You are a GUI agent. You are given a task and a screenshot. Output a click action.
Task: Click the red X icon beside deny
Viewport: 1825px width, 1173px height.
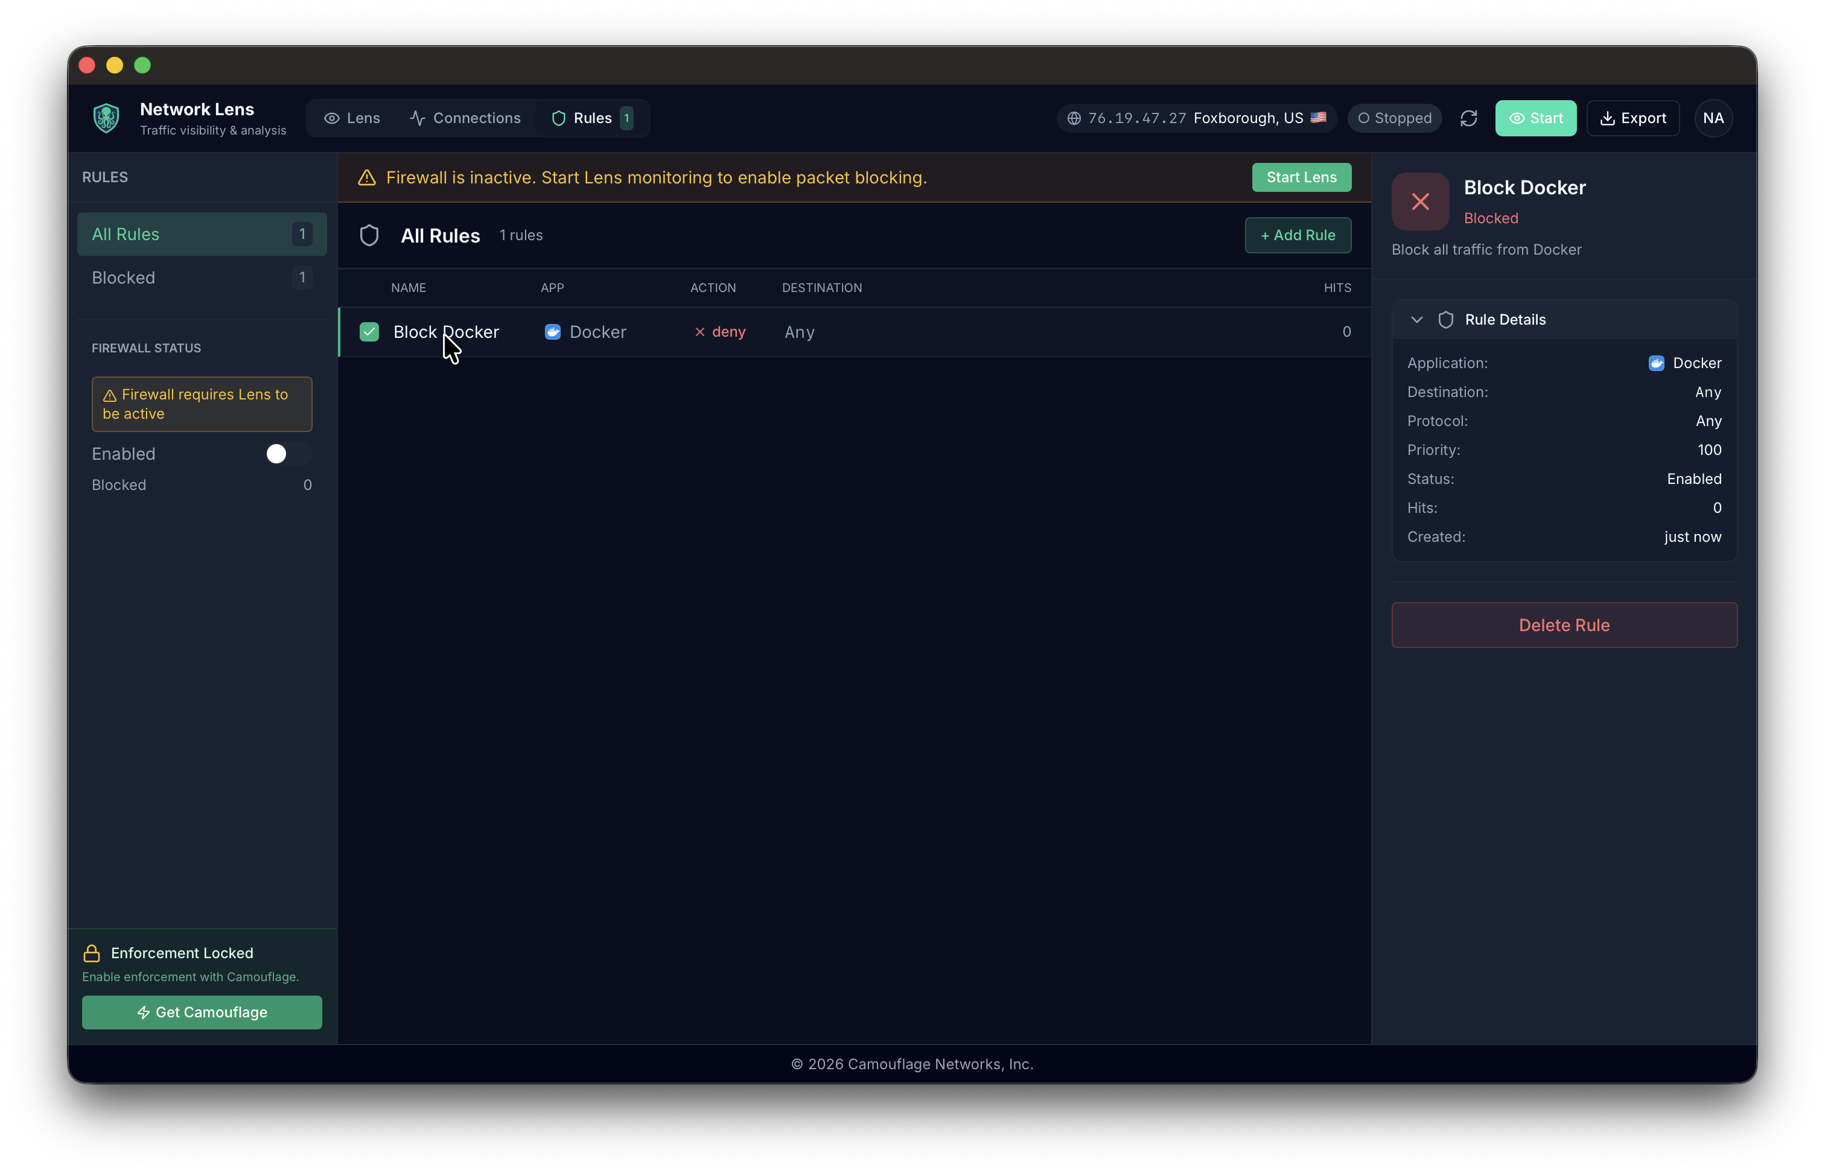coord(699,332)
